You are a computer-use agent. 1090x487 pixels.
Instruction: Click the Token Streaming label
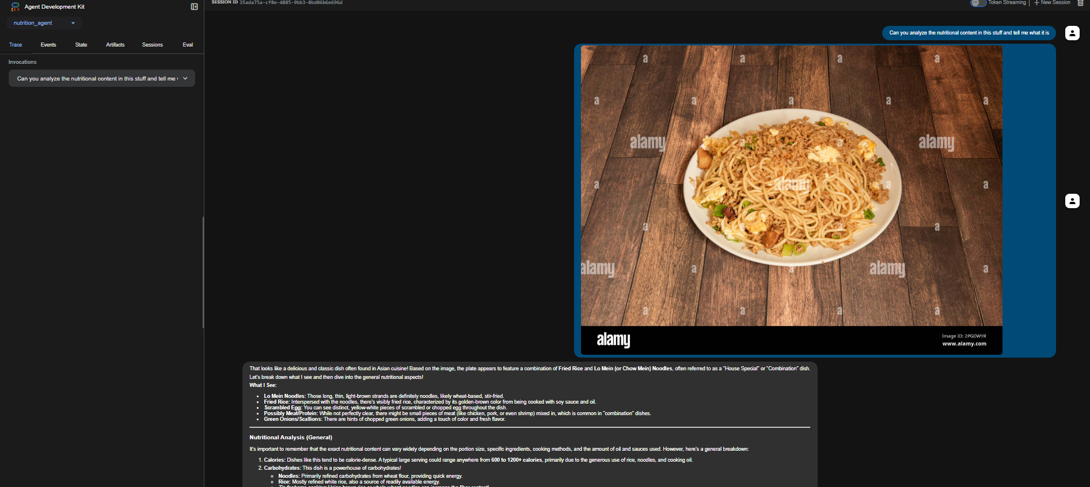point(1007,3)
